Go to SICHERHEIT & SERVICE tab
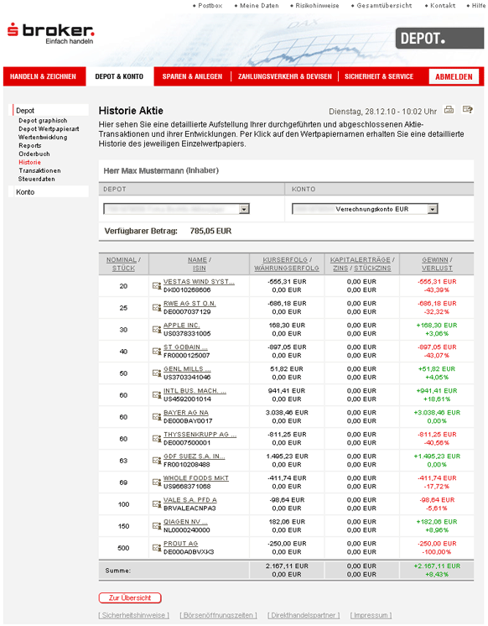This screenshot has height=626, width=488. pos(379,76)
